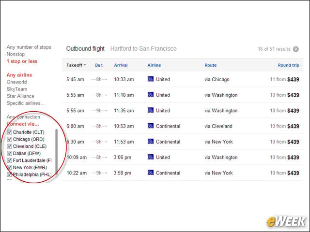Screen dimensions: 310x232
Task: Uncheck the Cleveland (CLE) connection checkbox
Action: pos(9,146)
